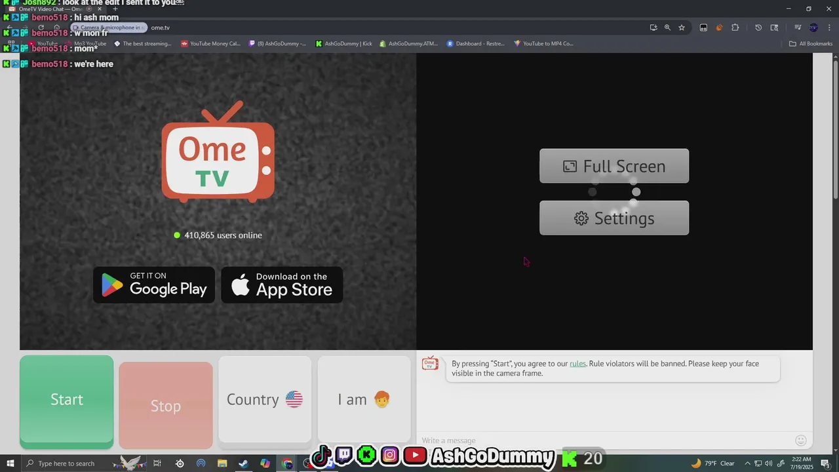Bookmark this page with the star icon
Image resolution: width=839 pixels, height=472 pixels.
[682, 28]
